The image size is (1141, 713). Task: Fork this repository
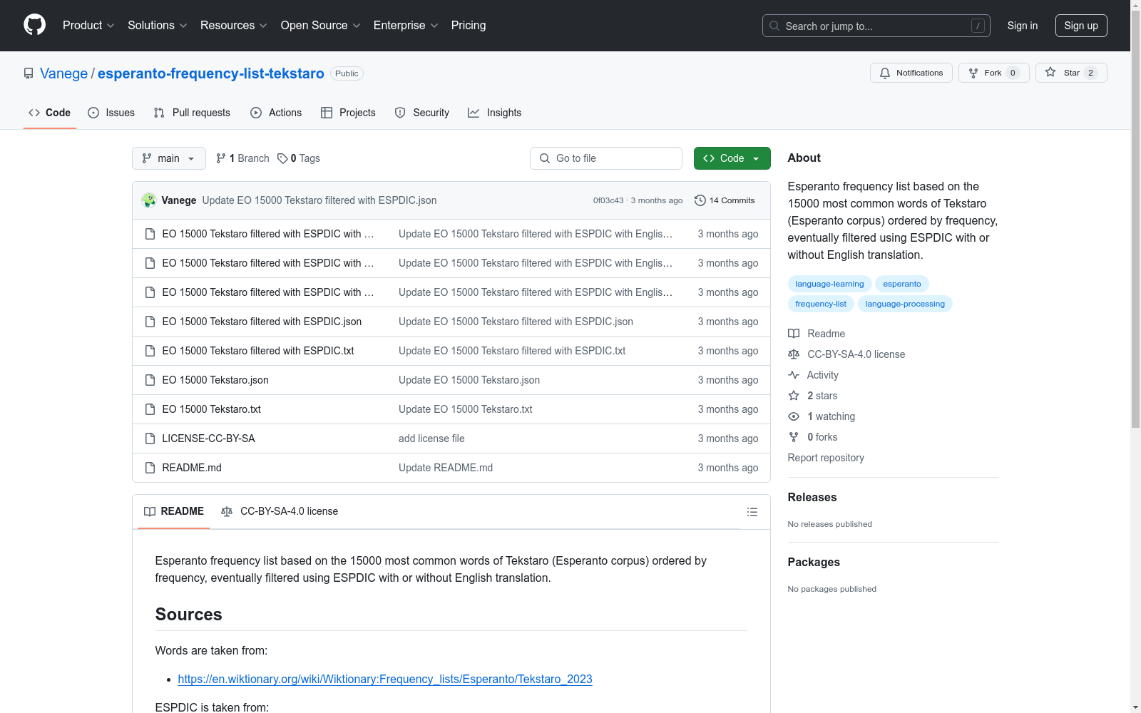coord(993,73)
